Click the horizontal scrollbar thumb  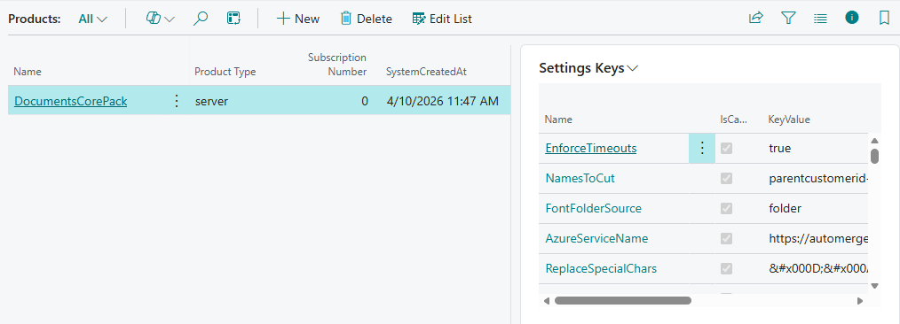(623, 300)
